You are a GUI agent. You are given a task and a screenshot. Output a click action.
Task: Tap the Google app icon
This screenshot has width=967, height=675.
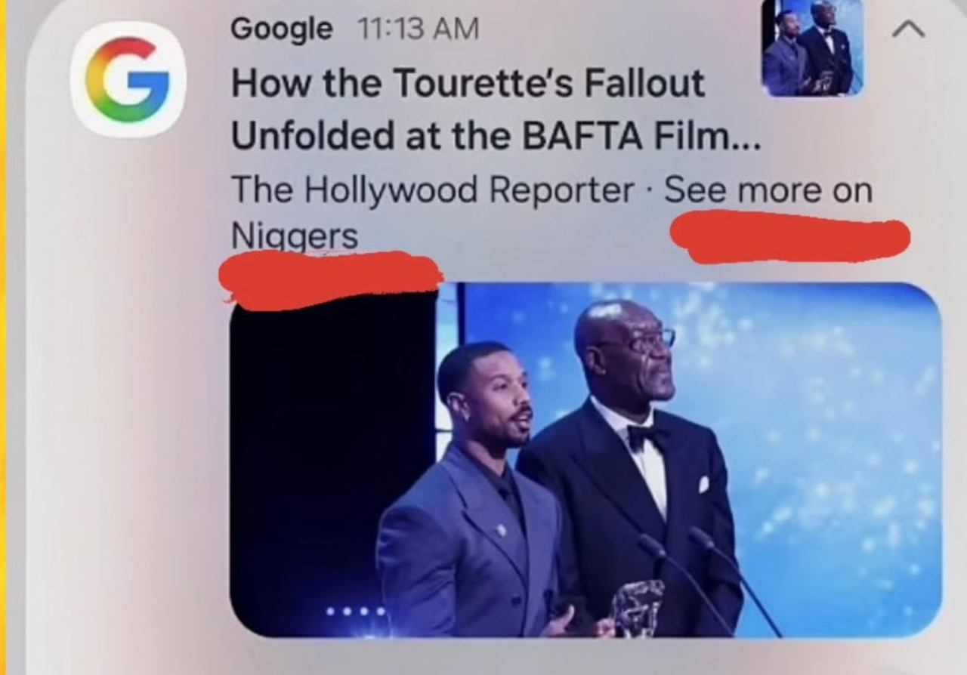pos(128,79)
